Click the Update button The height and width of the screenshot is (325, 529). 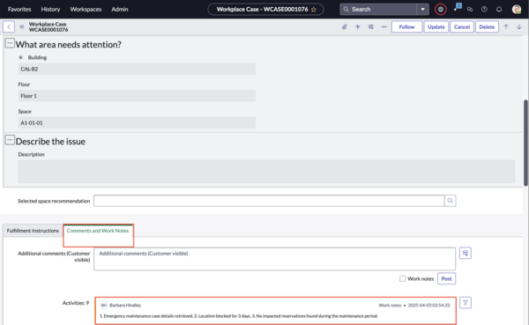(x=436, y=26)
